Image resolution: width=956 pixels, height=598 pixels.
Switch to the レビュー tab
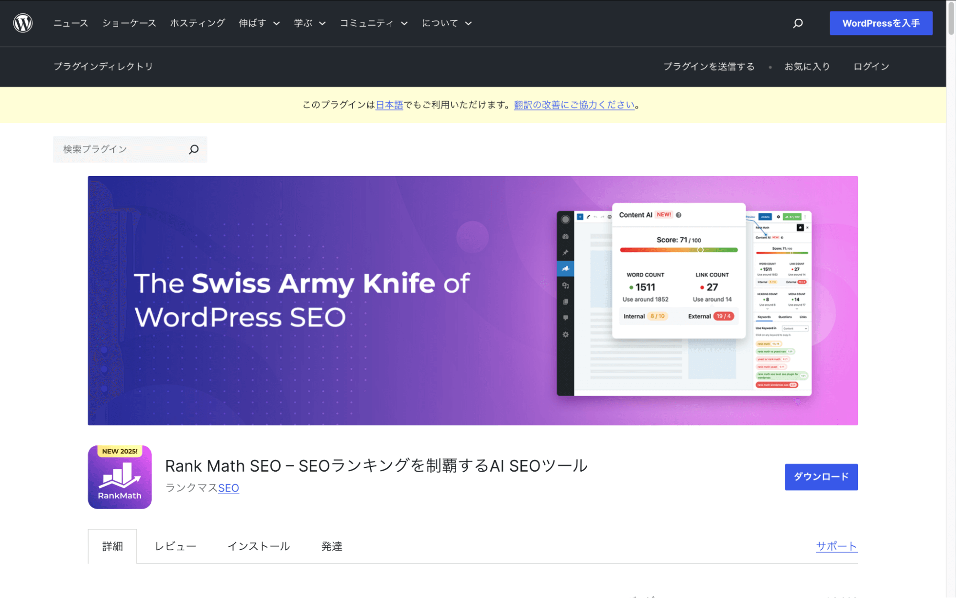coord(175,546)
